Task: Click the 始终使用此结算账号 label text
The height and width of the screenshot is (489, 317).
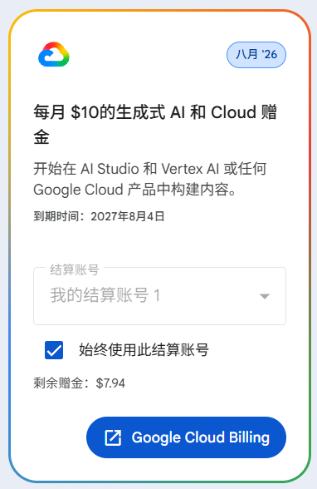Action: pyautogui.click(x=144, y=350)
